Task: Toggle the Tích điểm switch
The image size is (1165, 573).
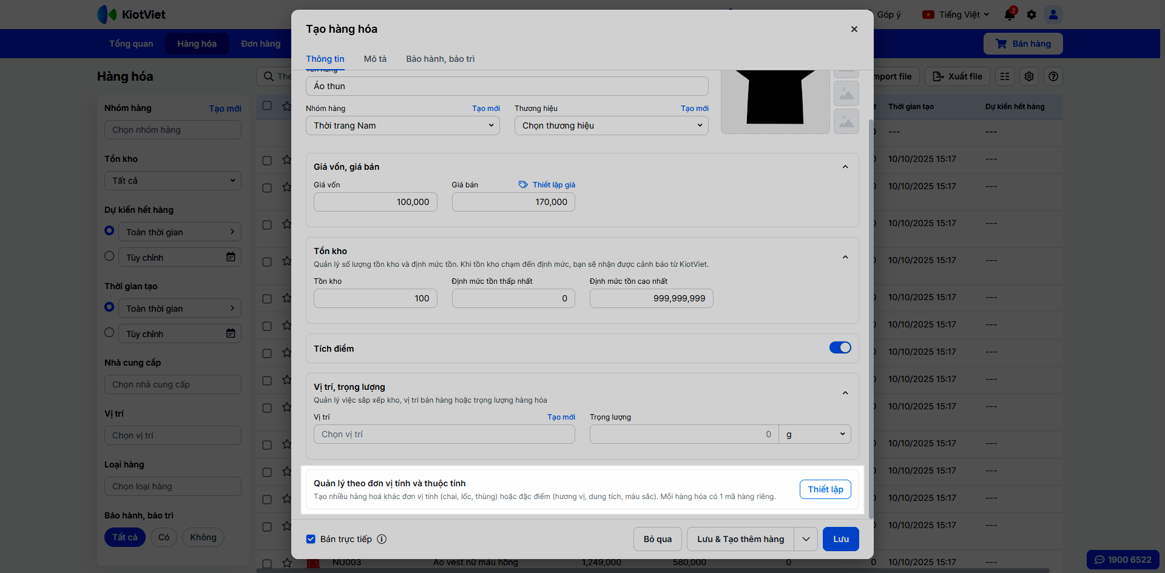Action: tap(840, 347)
